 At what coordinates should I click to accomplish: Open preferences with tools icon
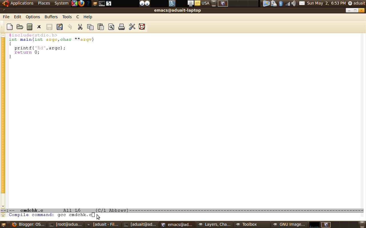132,27
